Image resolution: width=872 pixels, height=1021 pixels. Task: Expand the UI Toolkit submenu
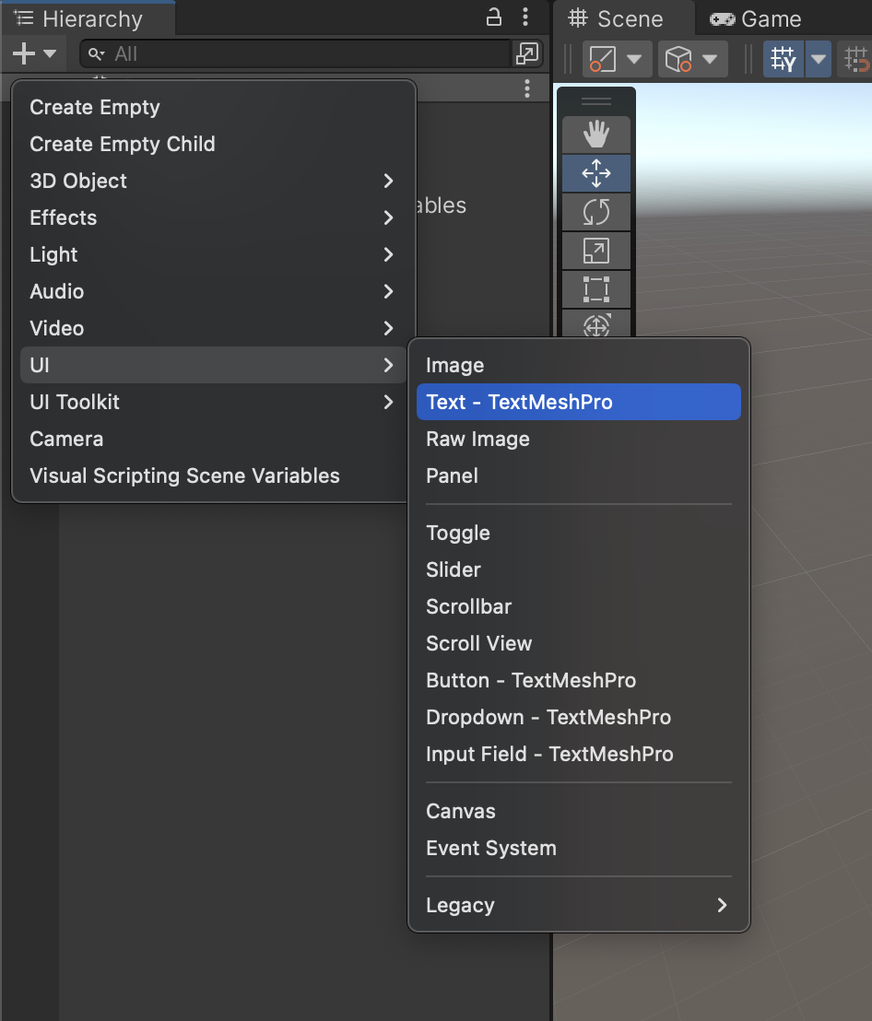pyautogui.click(x=214, y=402)
